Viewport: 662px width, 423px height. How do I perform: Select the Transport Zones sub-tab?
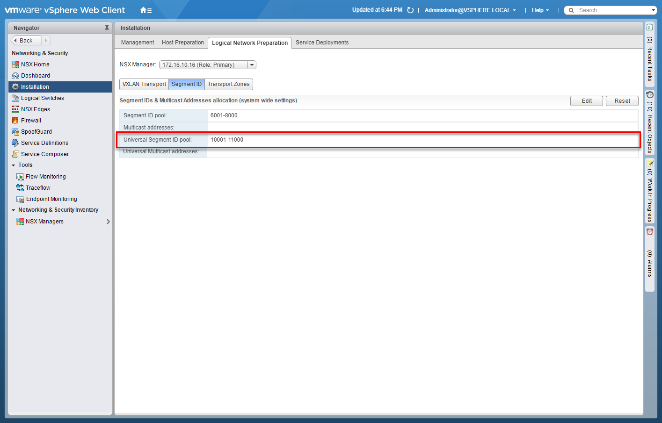click(228, 84)
